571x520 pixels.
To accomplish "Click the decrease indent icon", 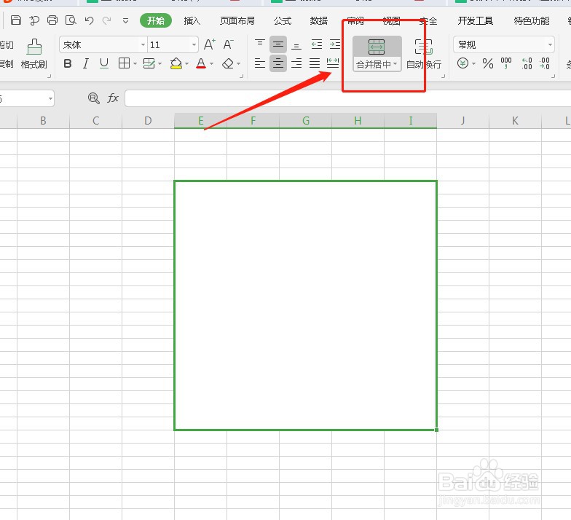I will [316, 44].
